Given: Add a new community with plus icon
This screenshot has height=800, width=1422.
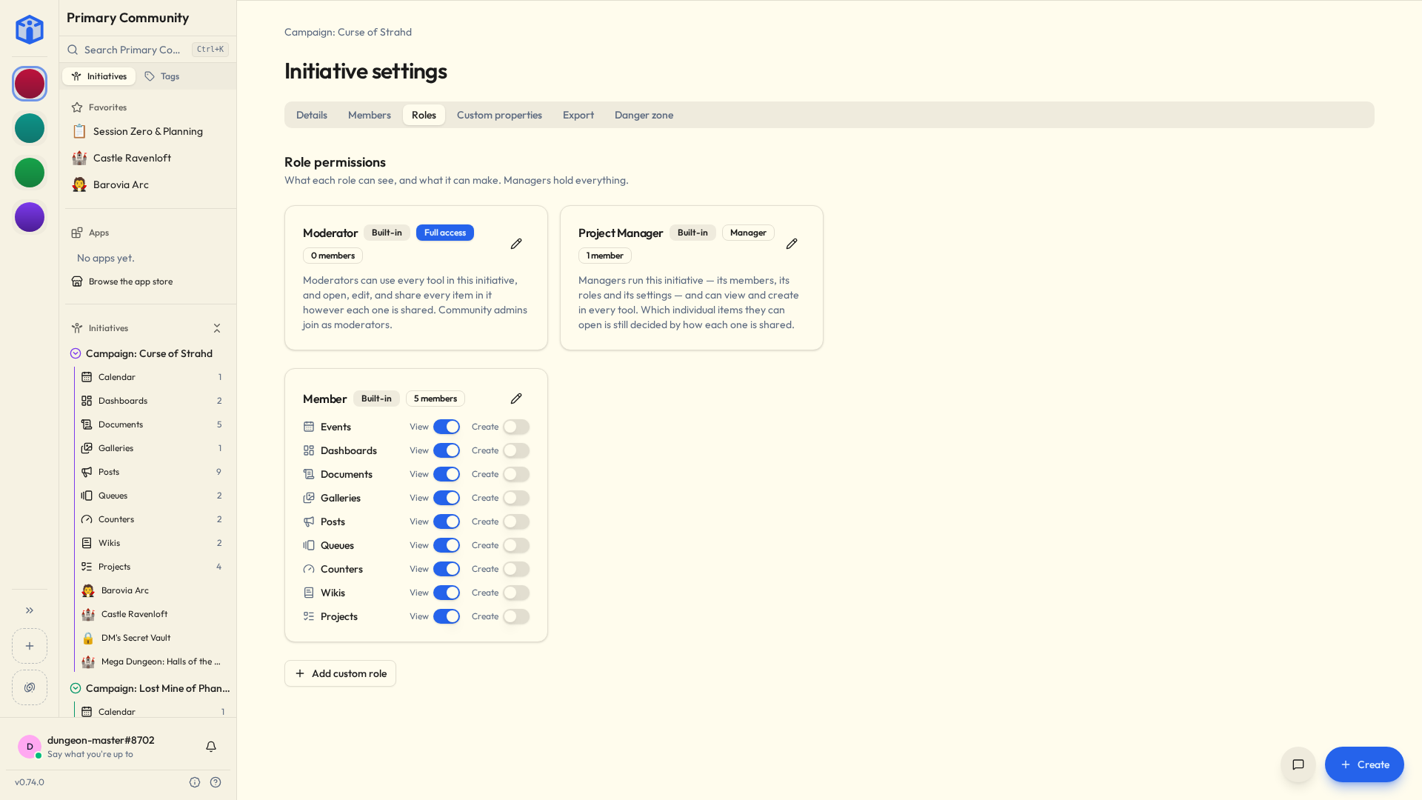Looking at the screenshot, I should pos(30,646).
